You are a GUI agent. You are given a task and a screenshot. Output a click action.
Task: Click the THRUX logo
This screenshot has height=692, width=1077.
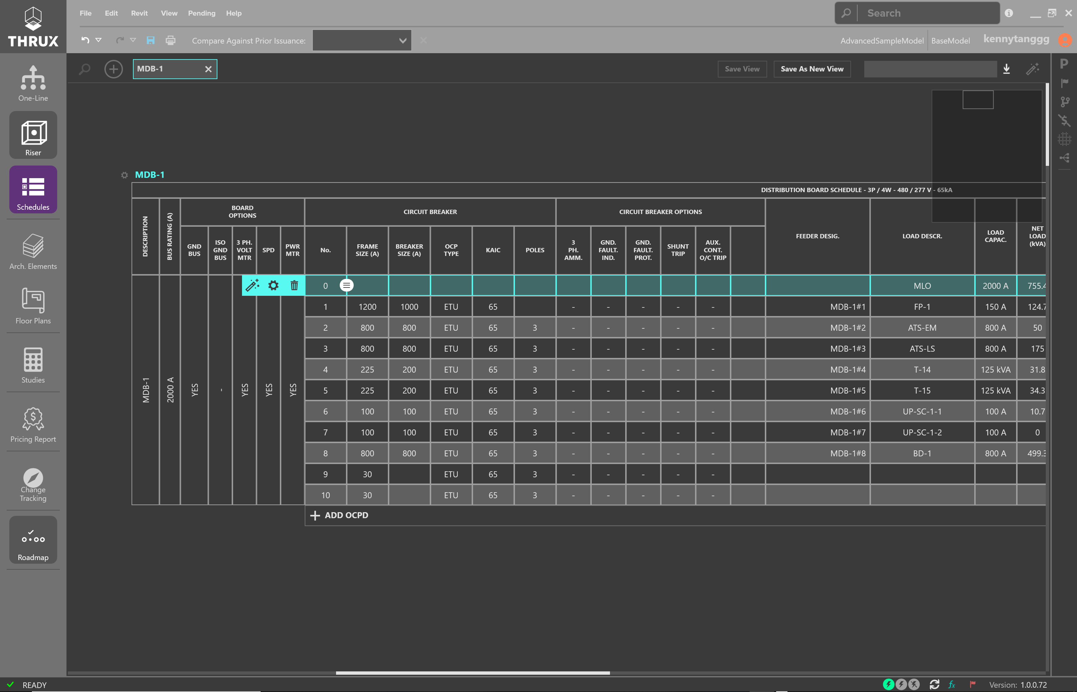(33, 27)
